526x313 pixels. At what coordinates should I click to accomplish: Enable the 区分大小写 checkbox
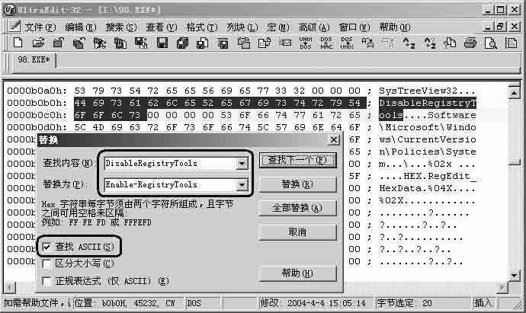pos(48,264)
